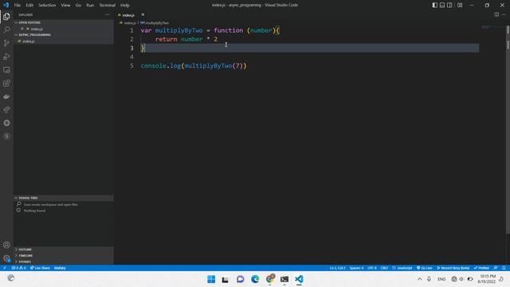Click the UTF-8 encoding selector
Image resolution: width=510 pixels, height=287 pixels.
372,268
